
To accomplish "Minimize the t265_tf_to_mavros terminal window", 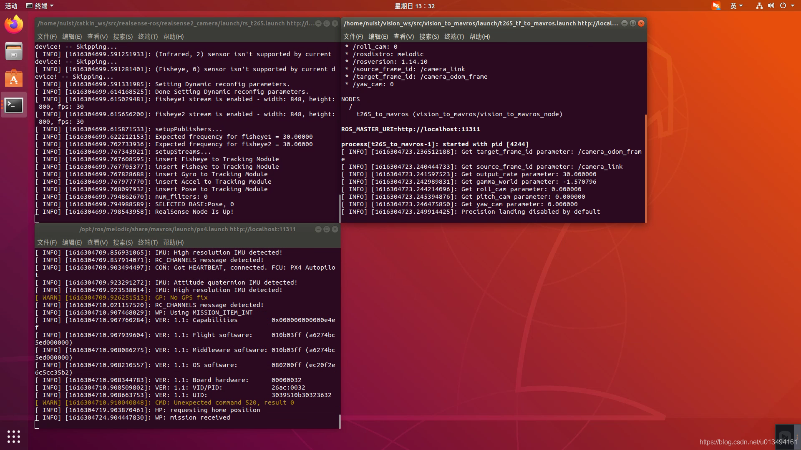I will pyautogui.click(x=625, y=23).
